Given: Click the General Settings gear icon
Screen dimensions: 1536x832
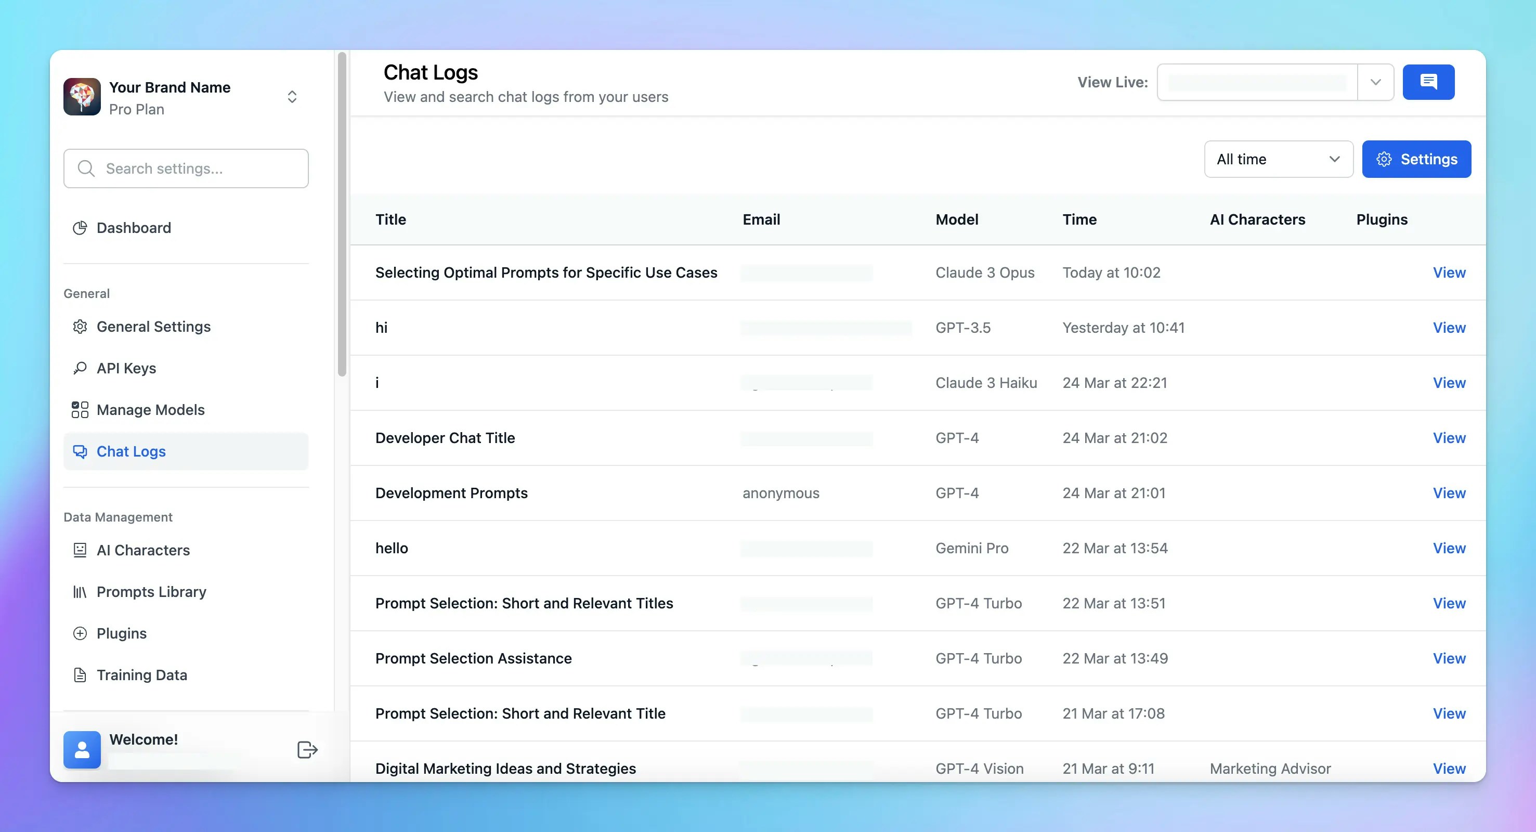Looking at the screenshot, I should 80,327.
